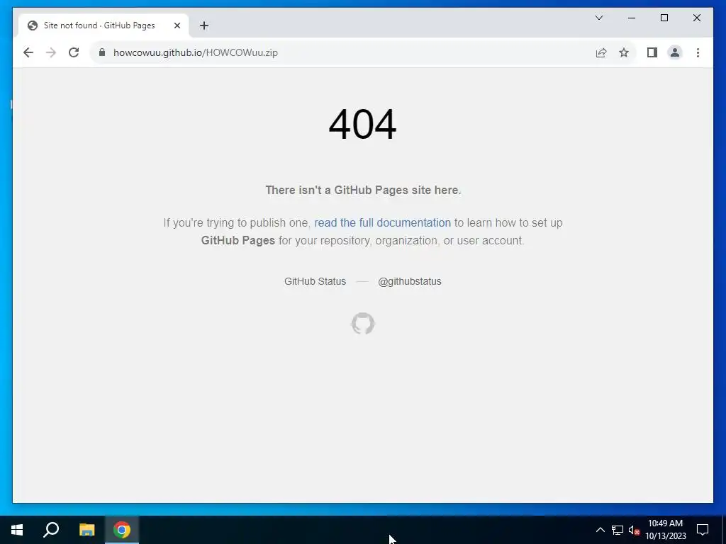Click the '404' heading text
The height and width of the screenshot is (544, 726).
coord(362,124)
